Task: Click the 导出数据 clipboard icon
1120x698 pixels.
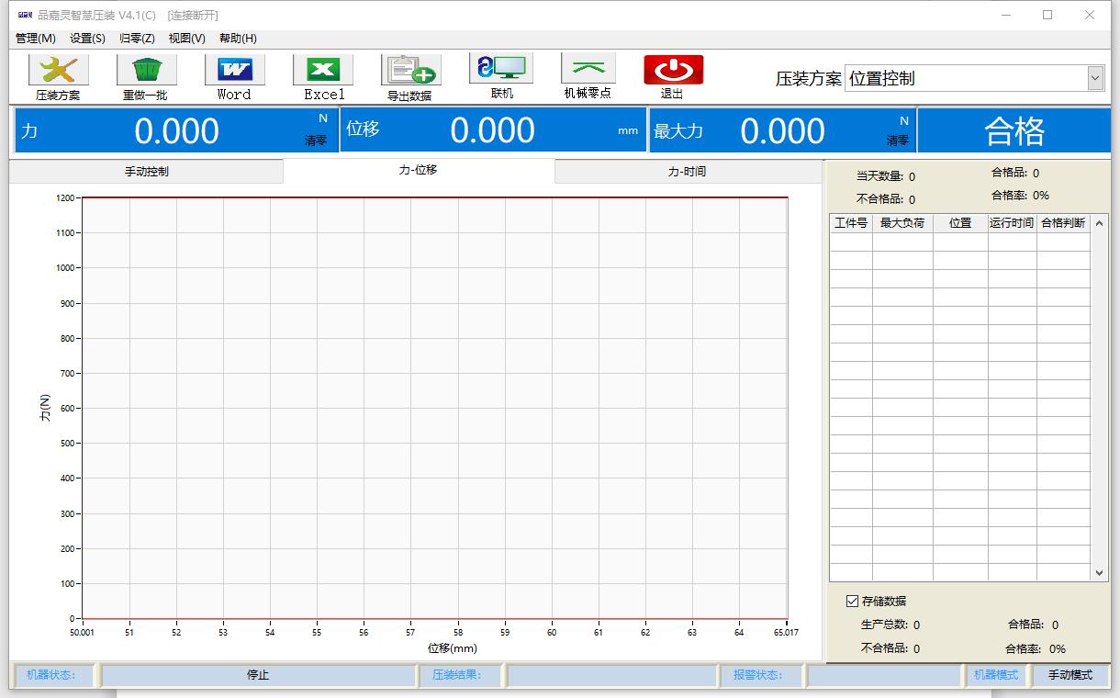Action: tap(410, 71)
